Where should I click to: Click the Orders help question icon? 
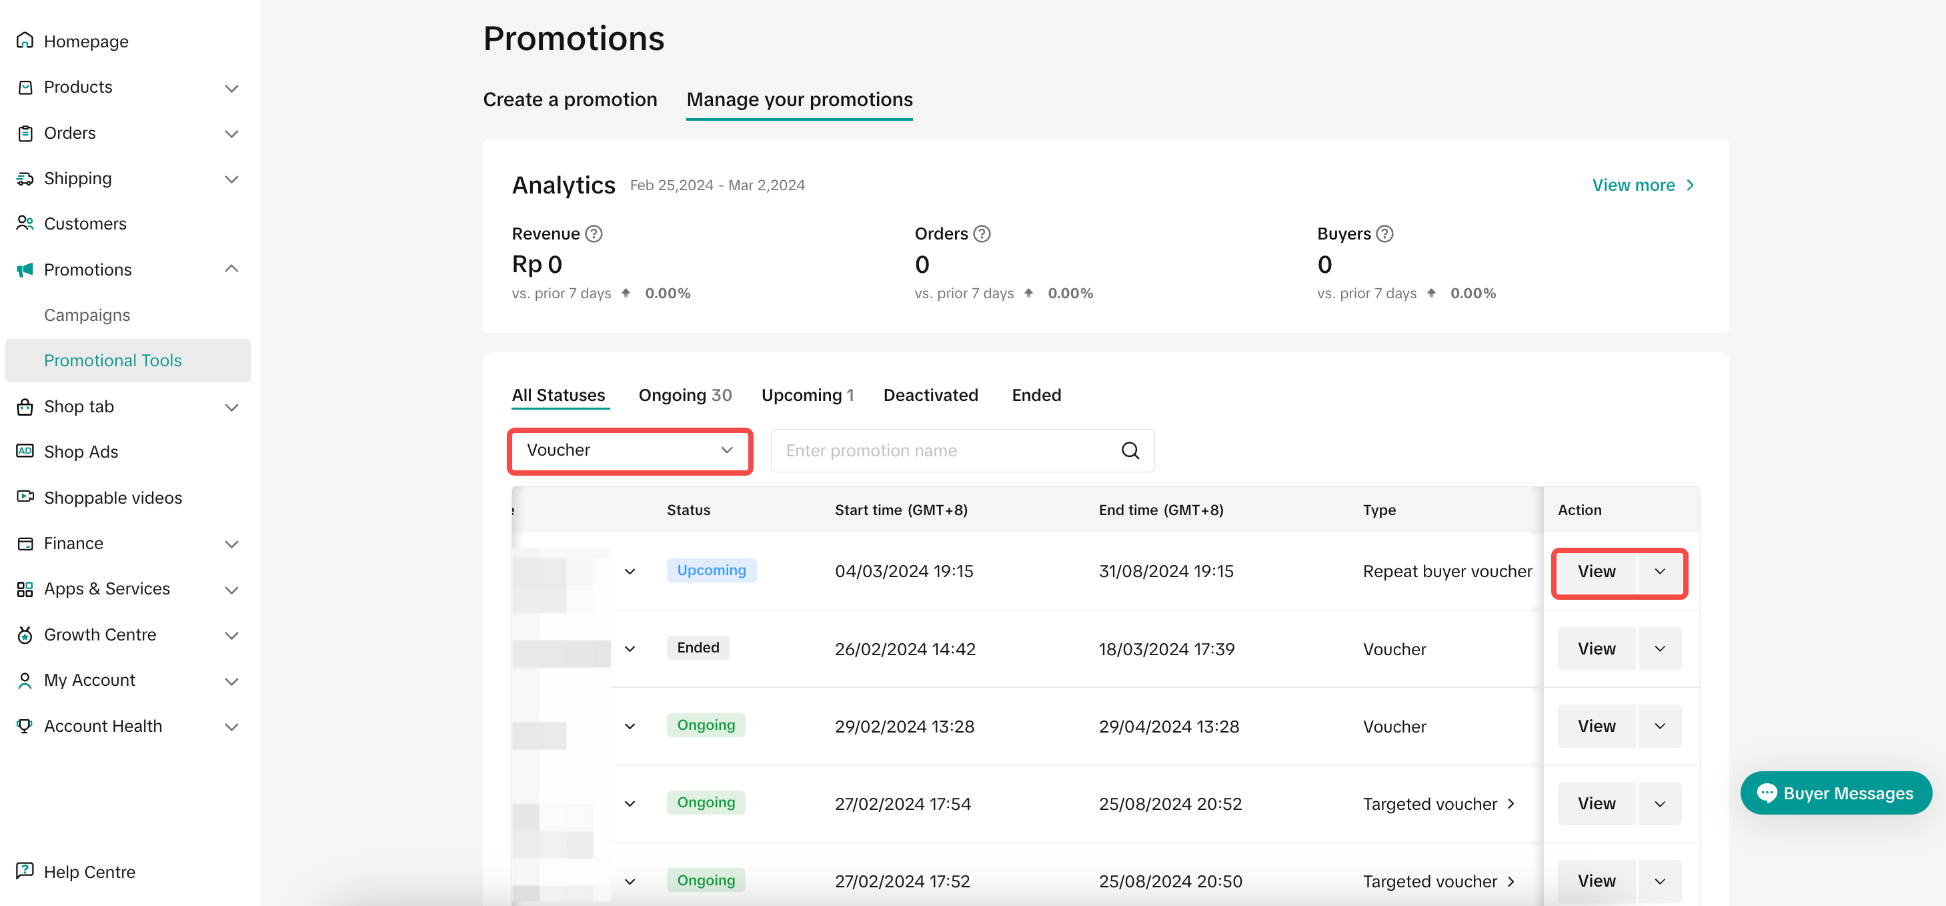[x=981, y=234]
